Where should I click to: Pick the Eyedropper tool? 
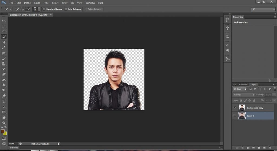(4, 47)
